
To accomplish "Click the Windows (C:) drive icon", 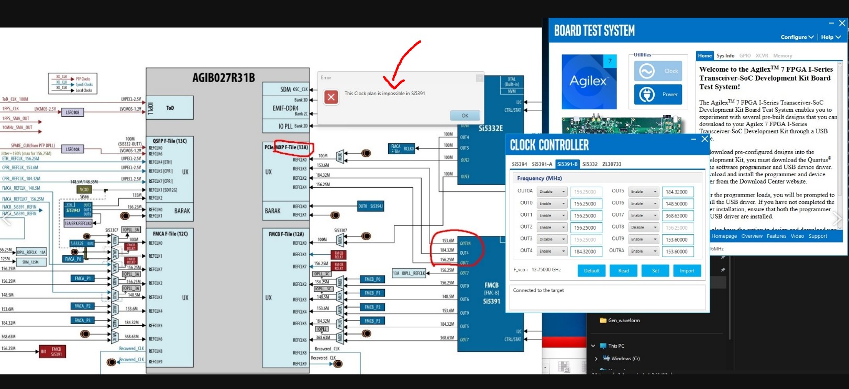I will click(607, 359).
